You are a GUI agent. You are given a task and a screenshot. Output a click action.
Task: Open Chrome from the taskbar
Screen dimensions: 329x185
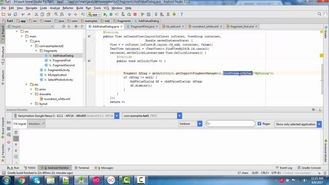(x=21, y=180)
